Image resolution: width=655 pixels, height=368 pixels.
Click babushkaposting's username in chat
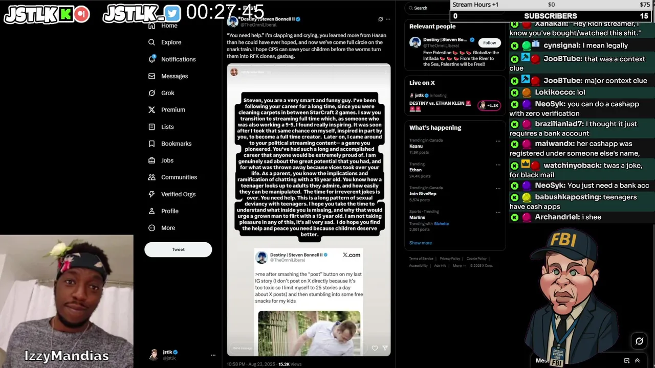click(567, 197)
